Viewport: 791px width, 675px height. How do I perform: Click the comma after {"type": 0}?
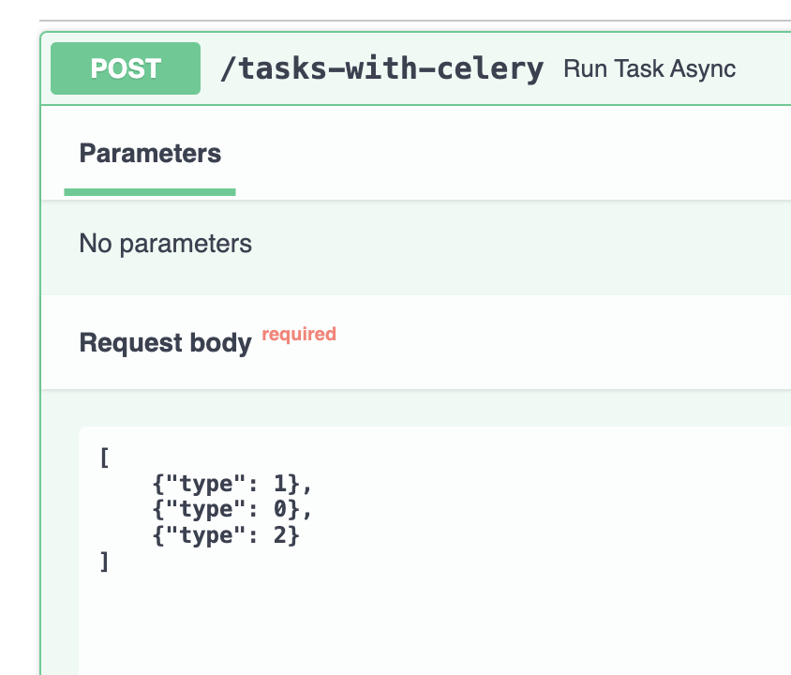307,509
